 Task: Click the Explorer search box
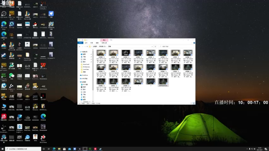coord(176,46)
